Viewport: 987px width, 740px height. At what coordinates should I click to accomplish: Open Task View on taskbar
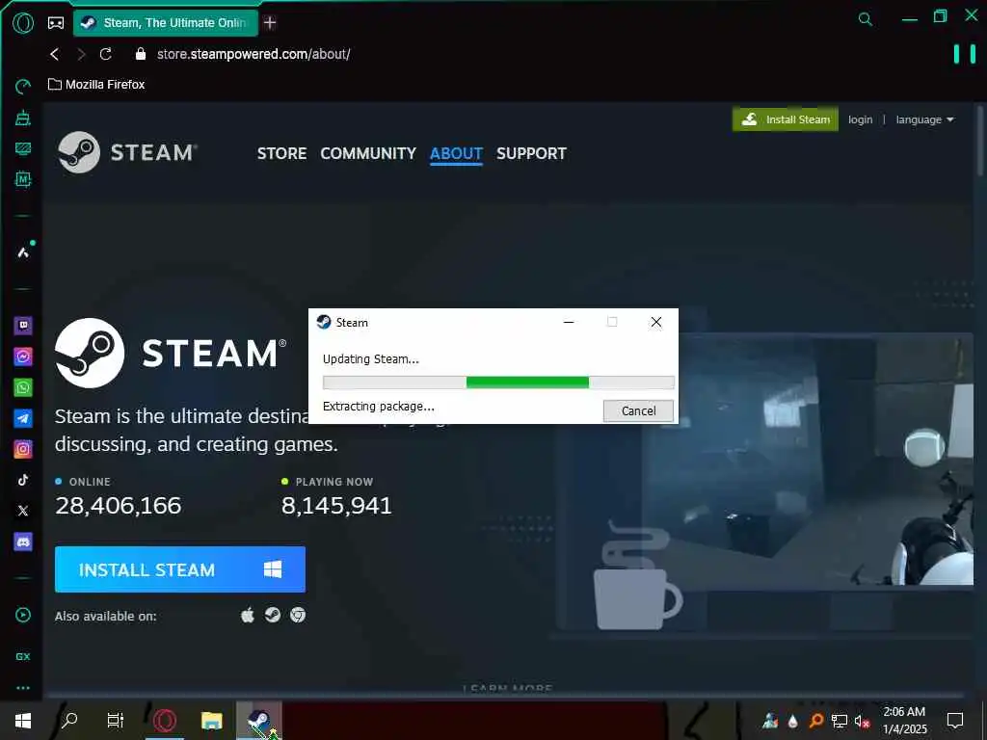pyautogui.click(x=116, y=720)
